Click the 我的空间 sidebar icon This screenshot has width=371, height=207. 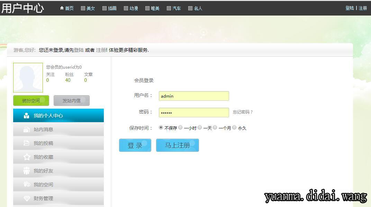(x=27, y=185)
